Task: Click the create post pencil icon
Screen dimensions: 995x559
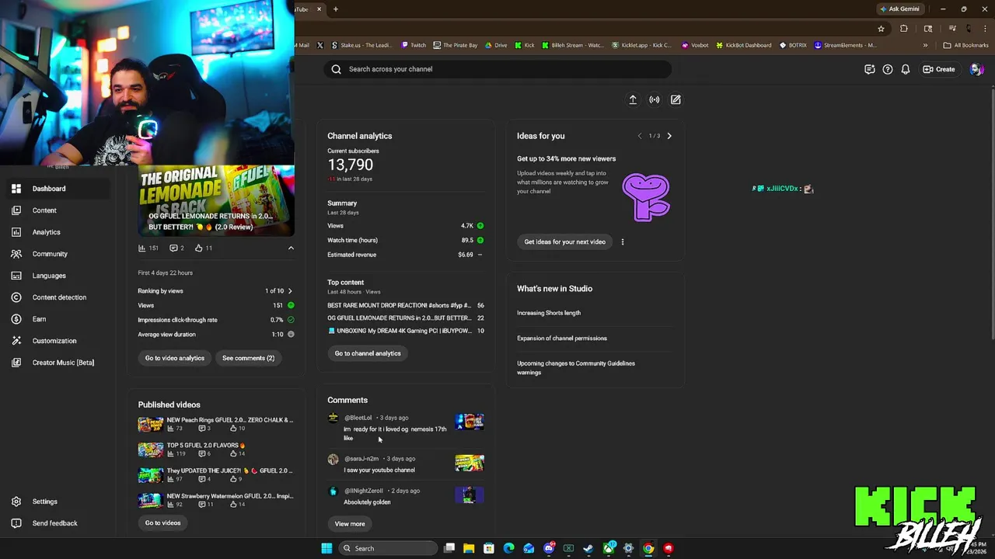Action: [x=676, y=99]
